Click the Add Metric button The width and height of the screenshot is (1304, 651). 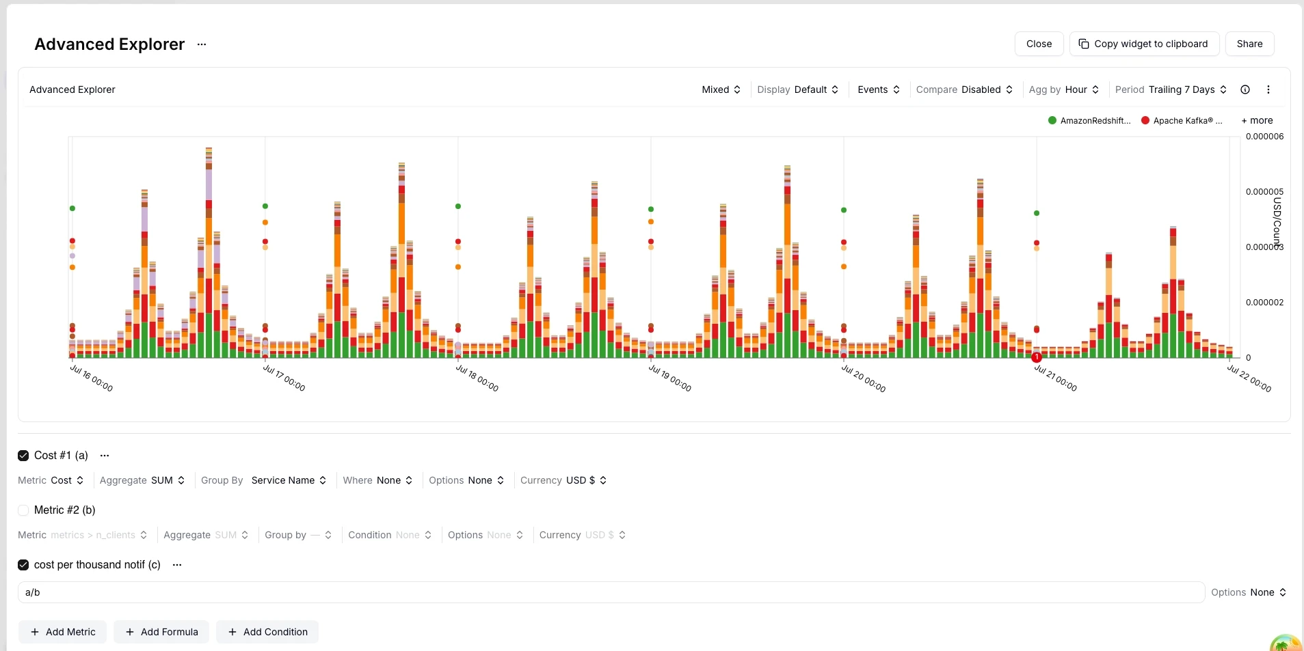(63, 632)
